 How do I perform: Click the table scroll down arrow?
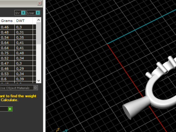point(38,81)
